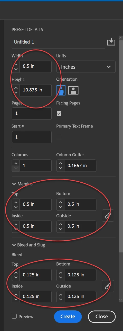Viewport: 123px width, 331px height.
Task: Increase Width with the up arrow
Action: (x=16, y=63)
